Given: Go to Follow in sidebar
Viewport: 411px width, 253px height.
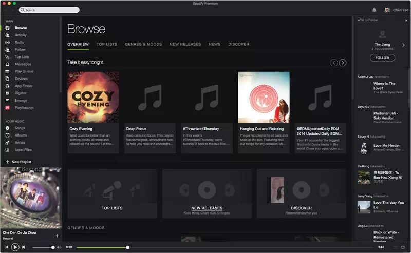Looking at the screenshot, I should tap(20, 49).
